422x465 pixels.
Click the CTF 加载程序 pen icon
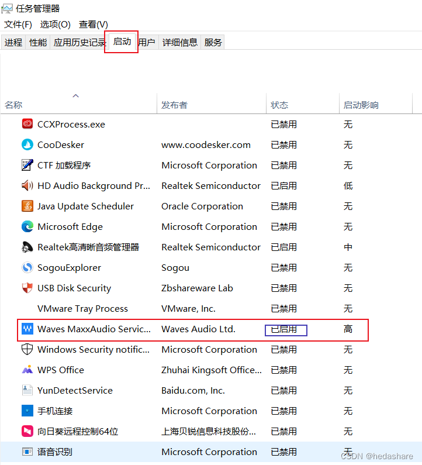pyautogui.click(x=27, y=165)
